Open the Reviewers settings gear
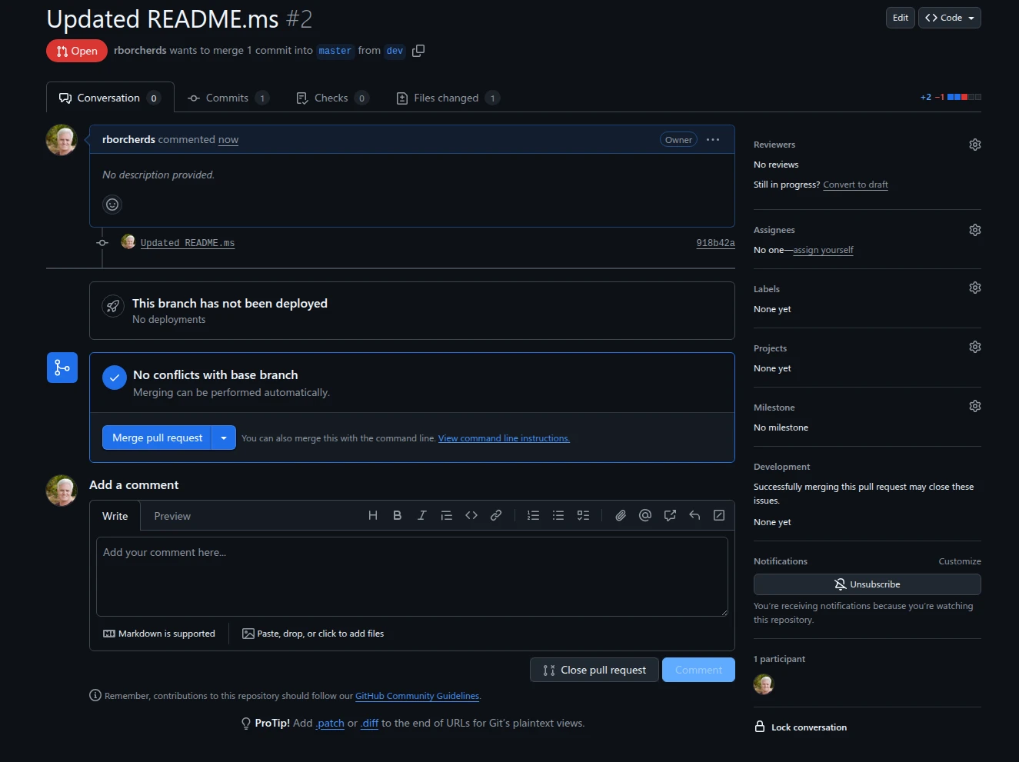 pyautogui.click(x=974, y=145)
